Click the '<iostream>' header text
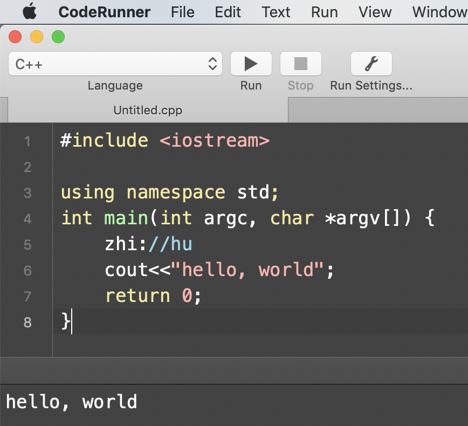The width and height of the screenshot is (468, 426). tap(215, 140)
